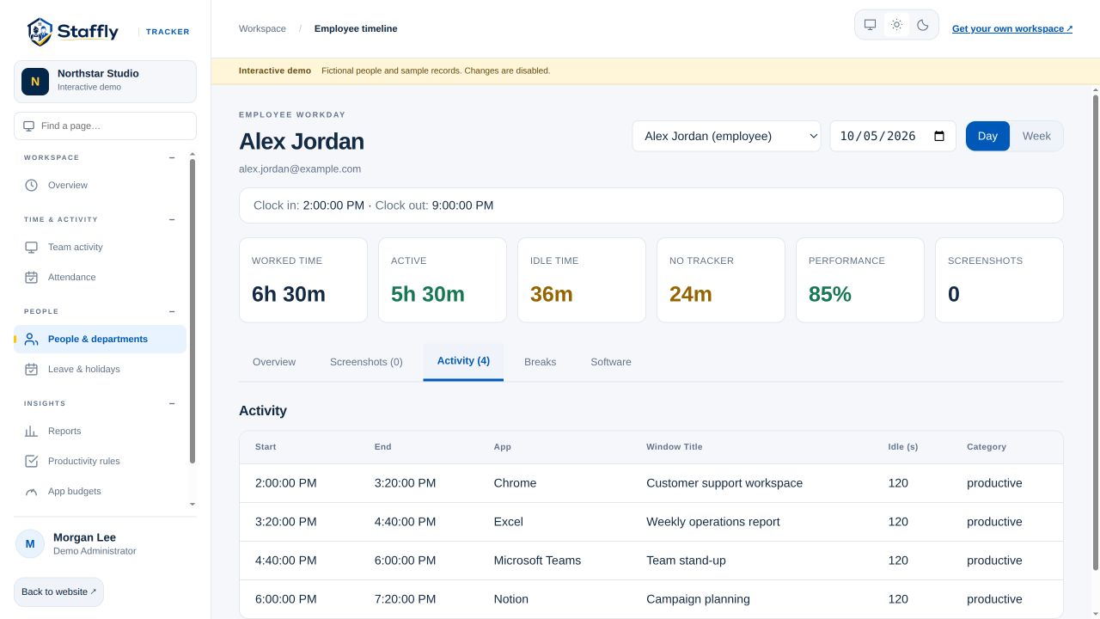Open Alex Jordan employee dropdown

point(726,136)
